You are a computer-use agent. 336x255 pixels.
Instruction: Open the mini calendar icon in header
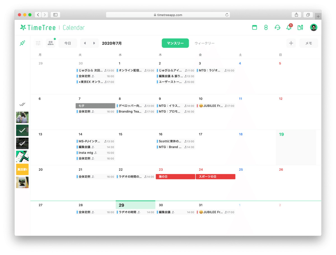pos(254,27)
